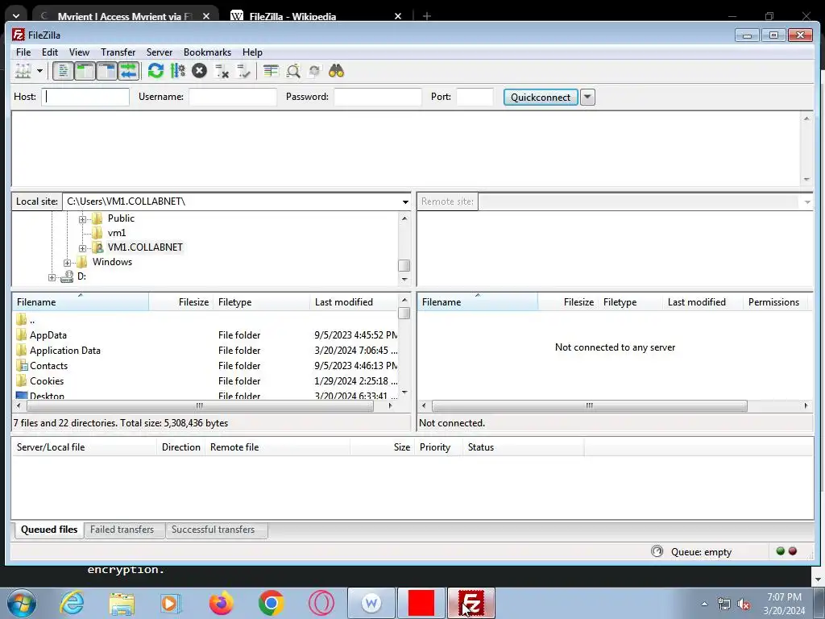Focus the Username input field
Viewport: 825px width, 619px height.
pyautogui.click(x=233, y=97)
